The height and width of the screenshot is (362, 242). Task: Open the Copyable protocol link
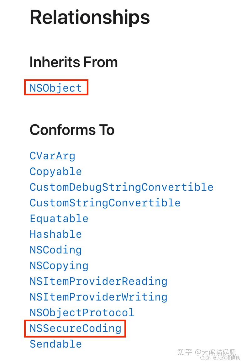tap(56, 172)
